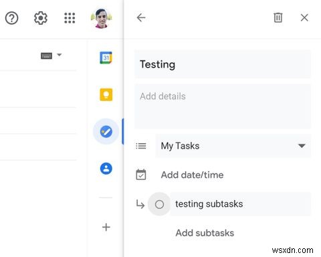Open Google Keep from the side panel

tap(106, 94)
